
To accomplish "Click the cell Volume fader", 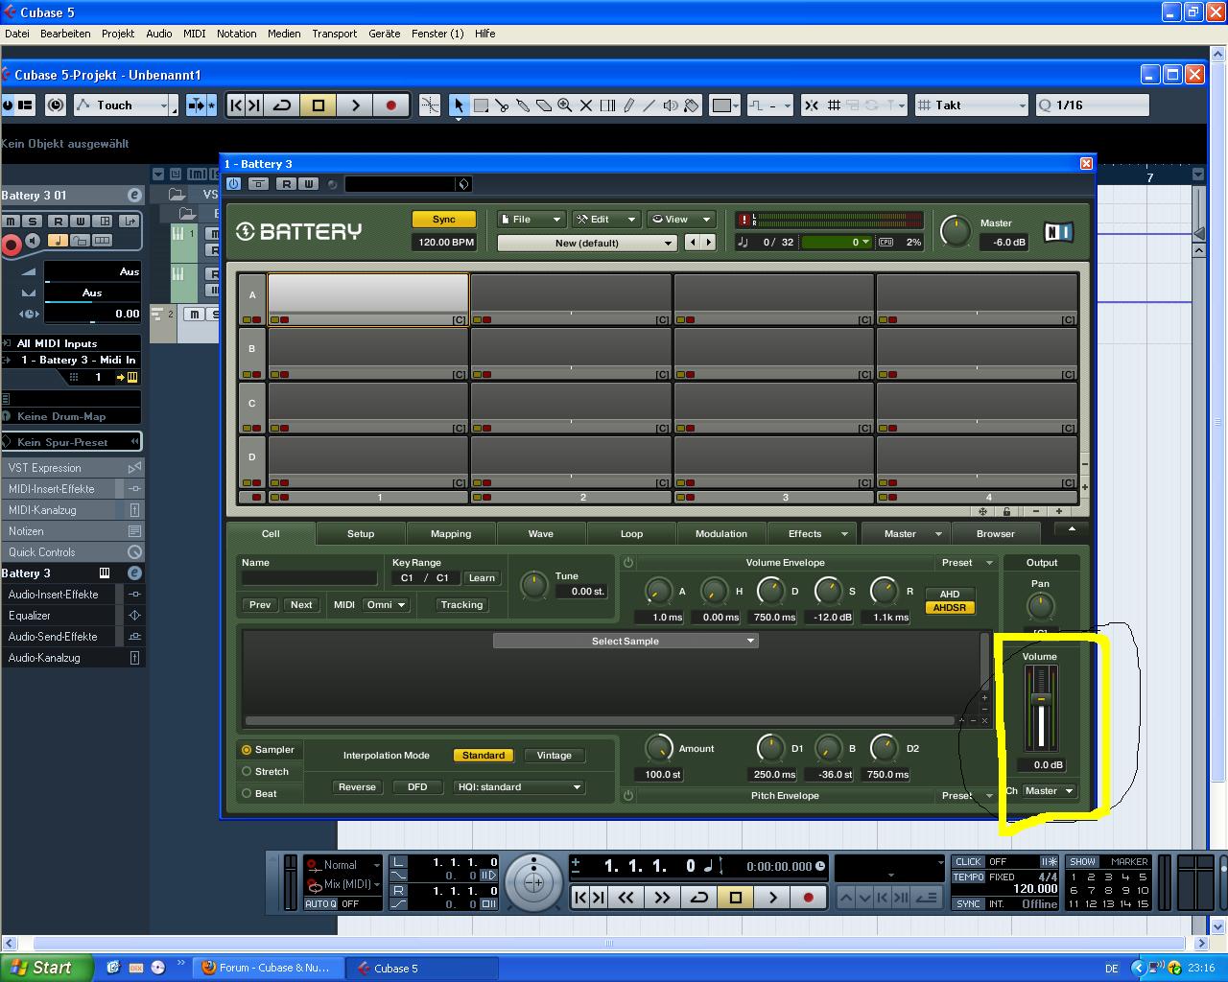I will click(x=1041, y=699).
